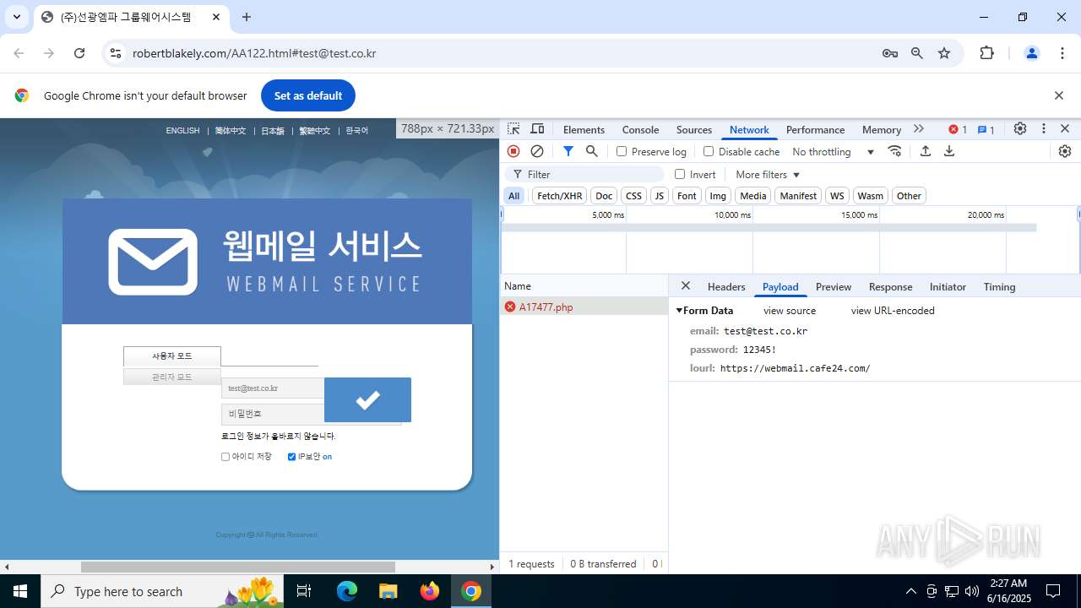Reload the page in Chrome

click(x=79, y=53)
